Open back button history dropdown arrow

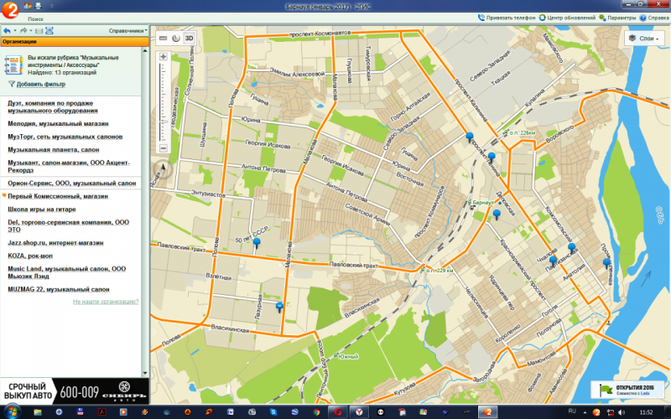click(14, 30)
